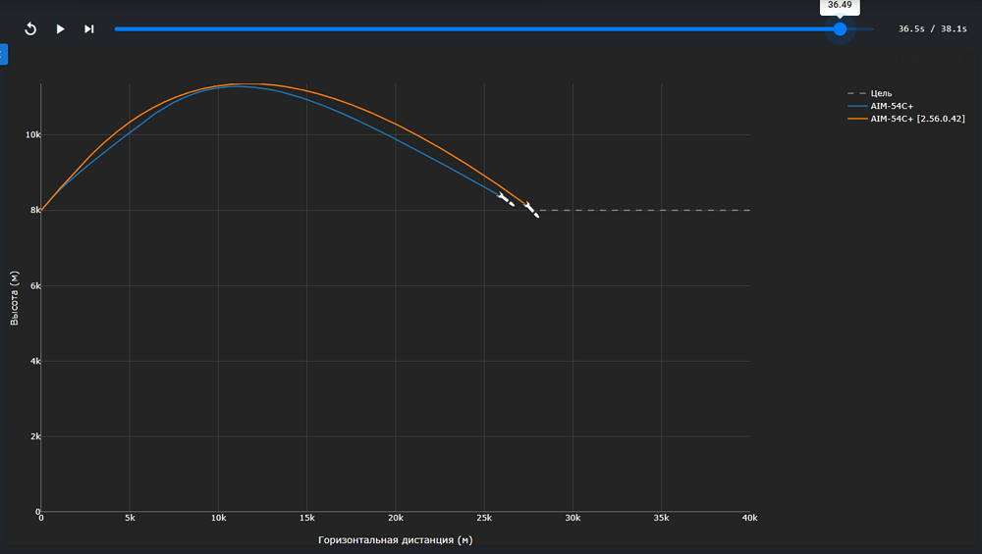Click the 36.5s / 38.1s time readout
This screenshot has width=982, height=554.
tap(932, 28)
